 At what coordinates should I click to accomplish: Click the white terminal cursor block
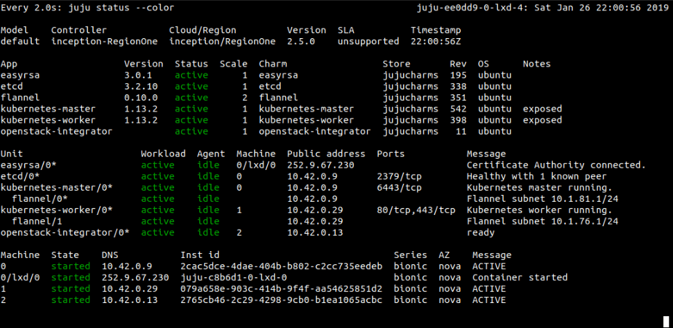666,322
